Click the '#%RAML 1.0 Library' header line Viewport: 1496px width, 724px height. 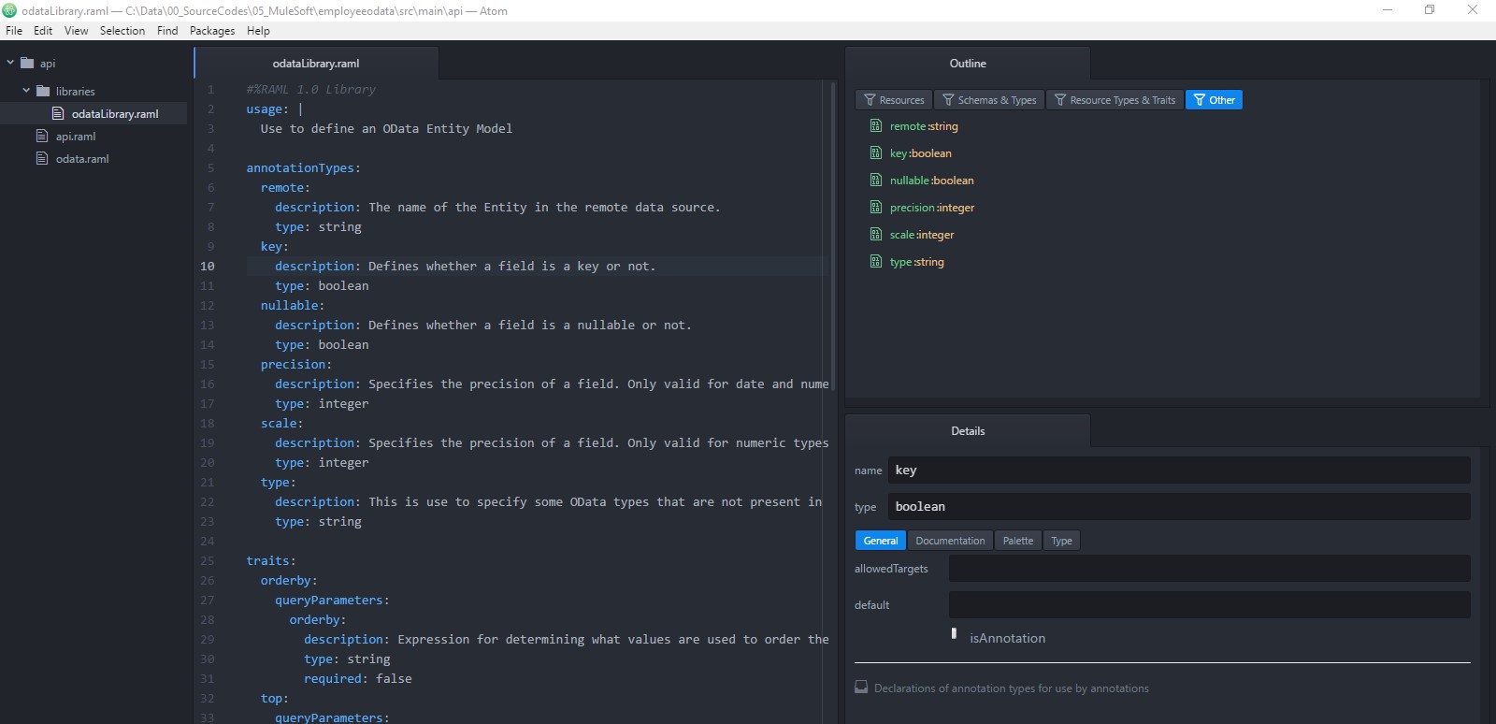click(x=310, y=90)
